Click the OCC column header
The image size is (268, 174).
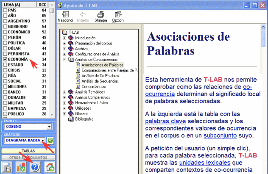coord(42,5)
